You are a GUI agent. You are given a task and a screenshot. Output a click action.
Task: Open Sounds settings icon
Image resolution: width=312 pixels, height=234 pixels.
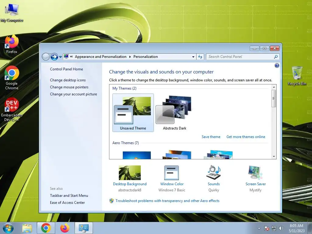214,173
